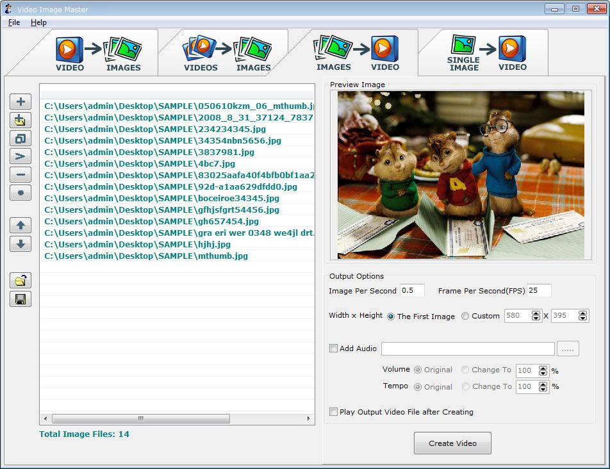The image size is (610, 469).
Task: Select file 34354nbn5656.jpg in list
Action: tap(177, 141)
